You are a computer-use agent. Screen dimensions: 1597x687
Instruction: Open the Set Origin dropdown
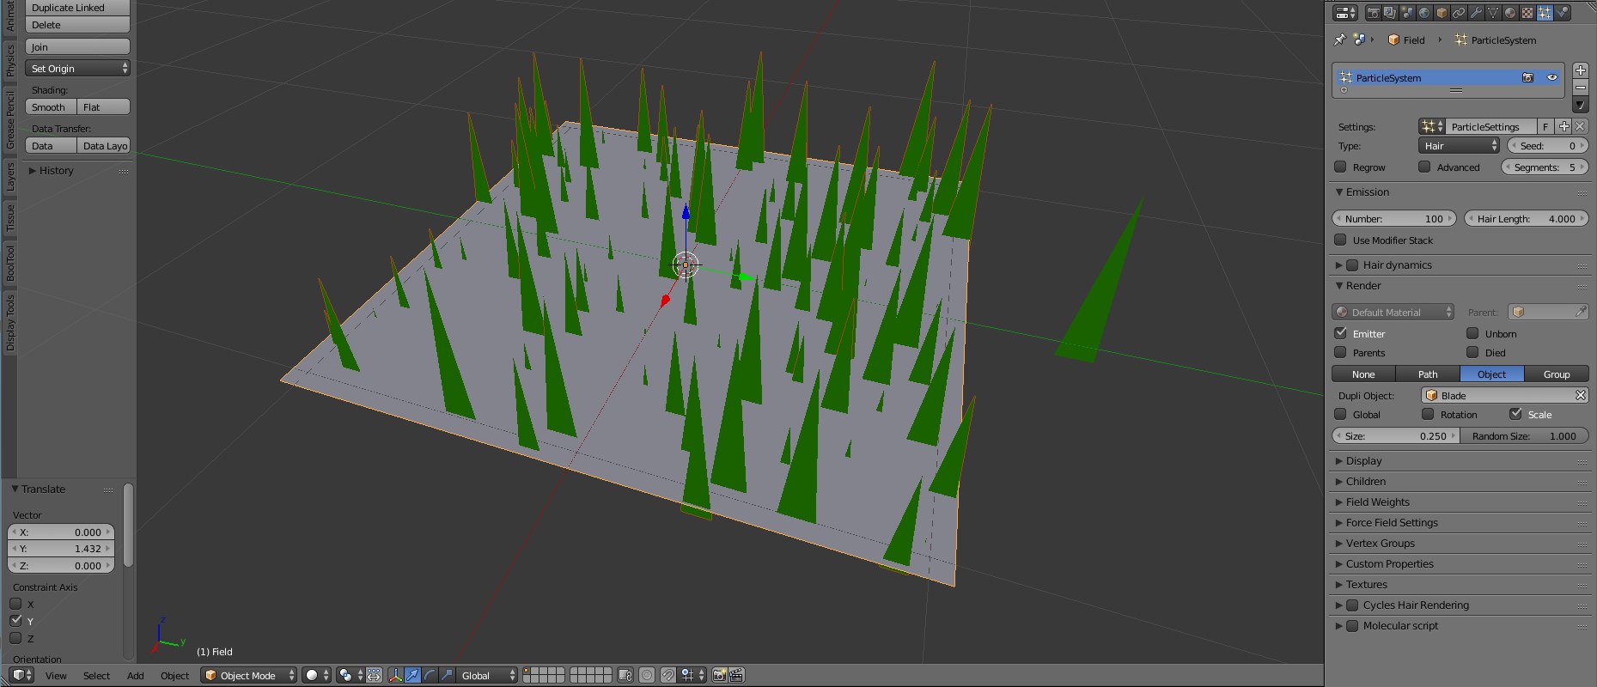tap(77, 68)
